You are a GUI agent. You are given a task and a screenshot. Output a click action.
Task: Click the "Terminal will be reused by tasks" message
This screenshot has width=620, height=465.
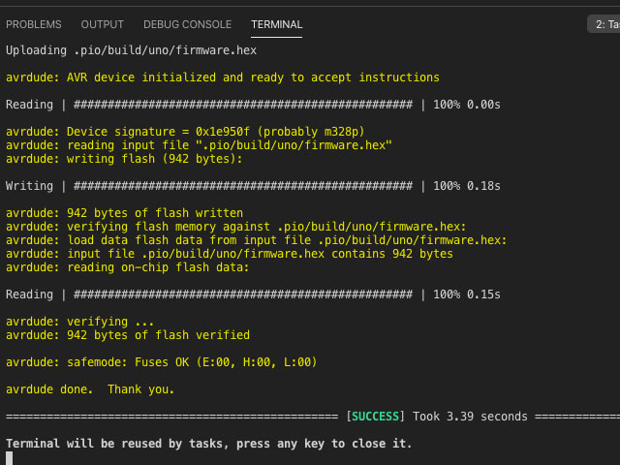pos(208,444)
